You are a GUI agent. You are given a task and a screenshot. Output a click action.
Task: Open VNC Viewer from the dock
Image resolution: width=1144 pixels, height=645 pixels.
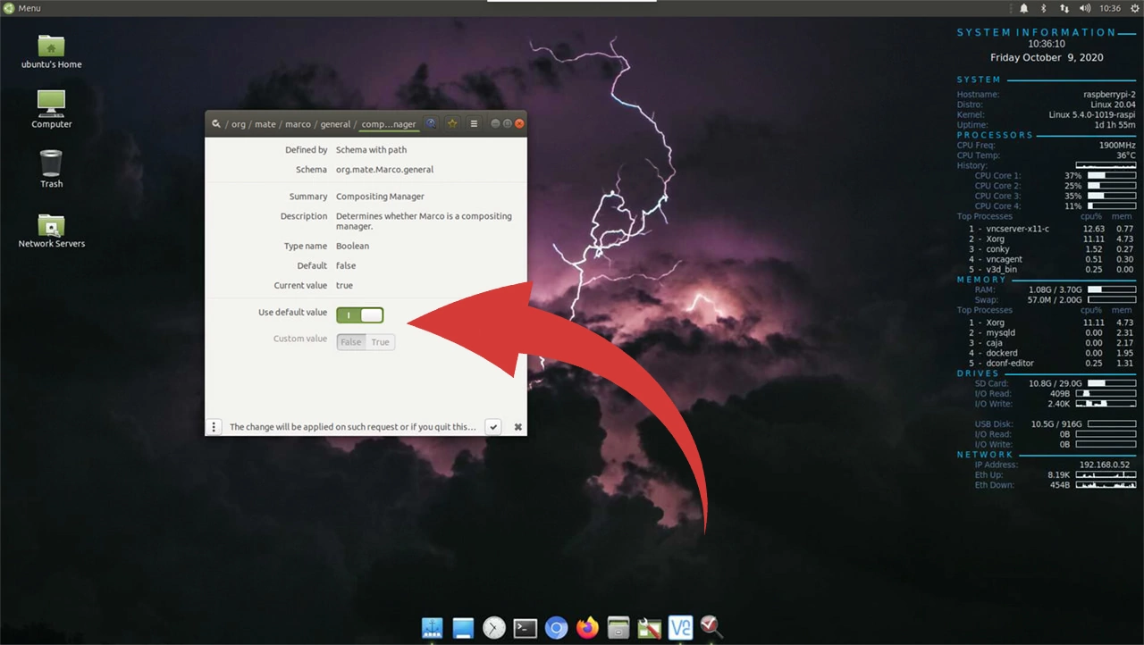coord(681,628)
